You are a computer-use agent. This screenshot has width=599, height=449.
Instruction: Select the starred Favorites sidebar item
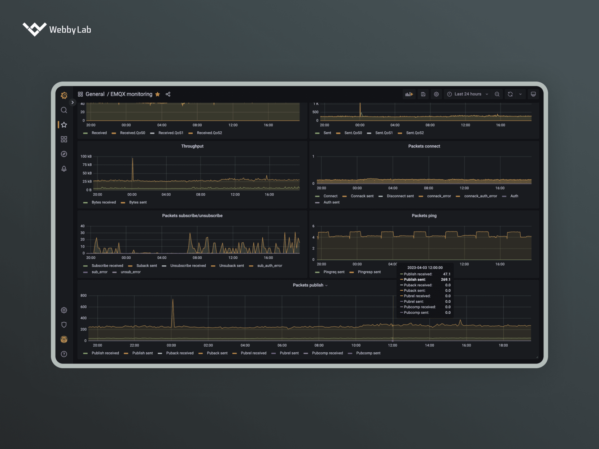pos(64,125)
